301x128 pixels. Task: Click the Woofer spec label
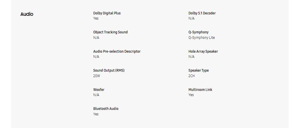point(99,90)
